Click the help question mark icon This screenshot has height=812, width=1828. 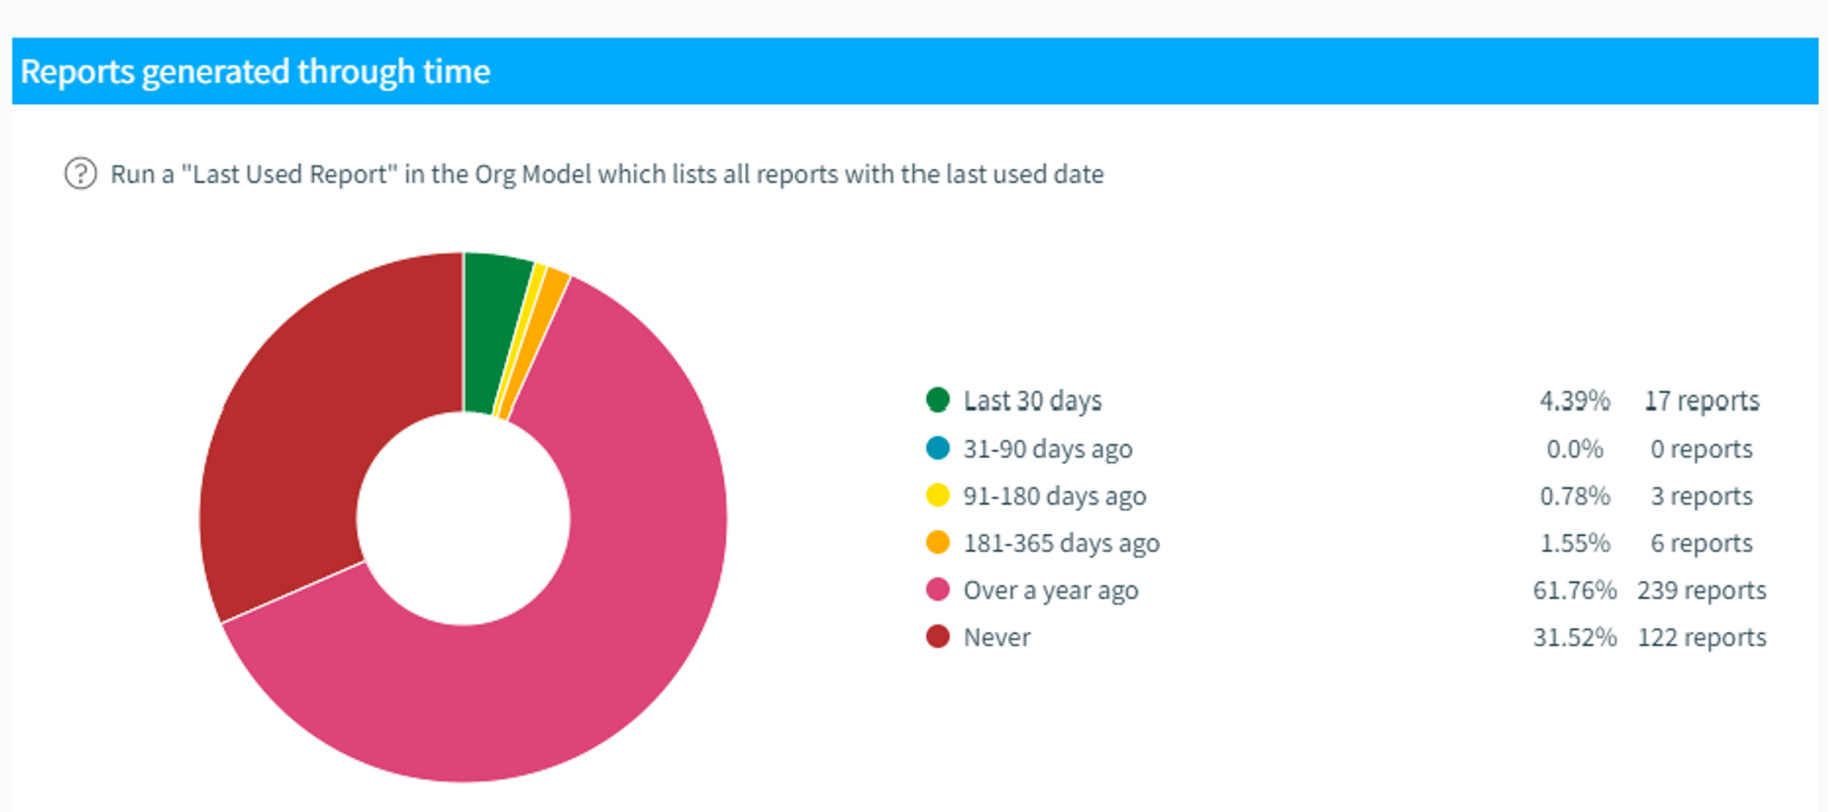coord(80,173)
